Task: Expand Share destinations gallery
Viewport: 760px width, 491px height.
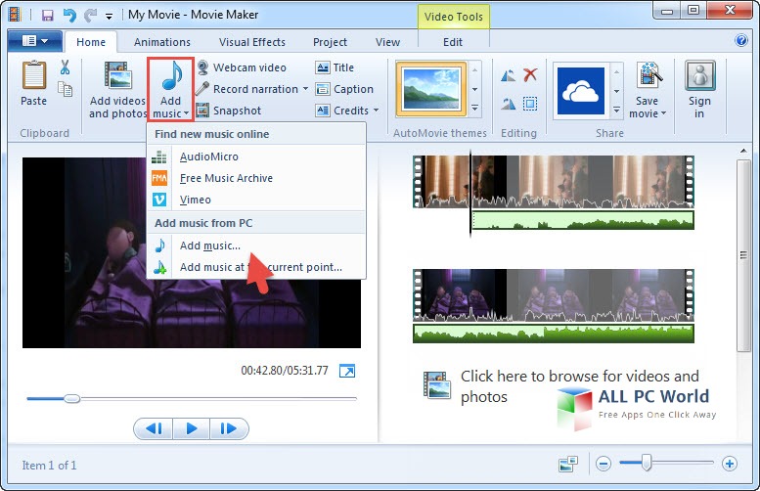Action: [x=616, y=110]
